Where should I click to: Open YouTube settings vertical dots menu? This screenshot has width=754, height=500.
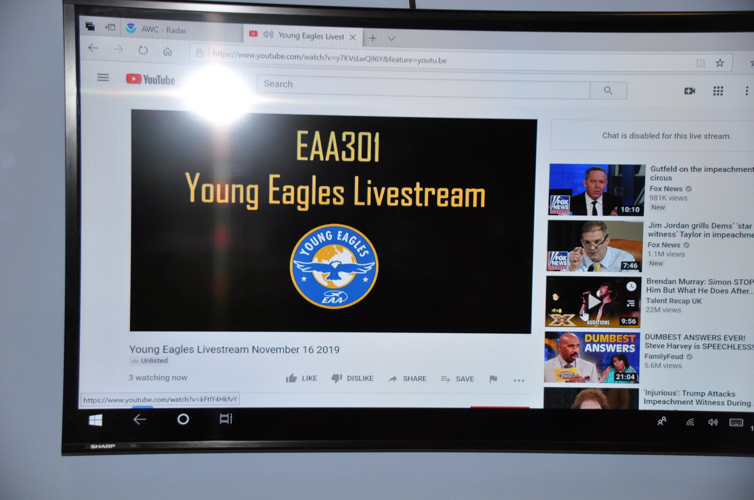tap(747, 91)
